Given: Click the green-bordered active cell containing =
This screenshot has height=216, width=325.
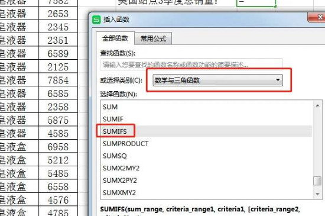Looking at the screenshot, I should pyautogui.click(x=256, y=3).
